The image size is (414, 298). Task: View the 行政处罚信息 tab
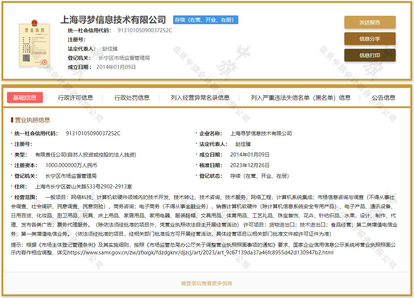(132, 98)
